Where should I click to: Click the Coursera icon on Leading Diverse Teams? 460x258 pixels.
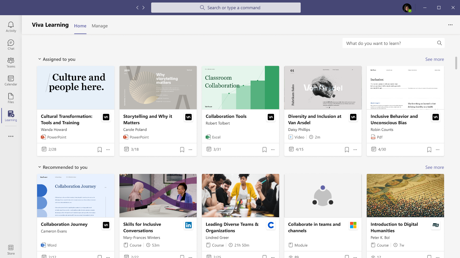[271, 225]
